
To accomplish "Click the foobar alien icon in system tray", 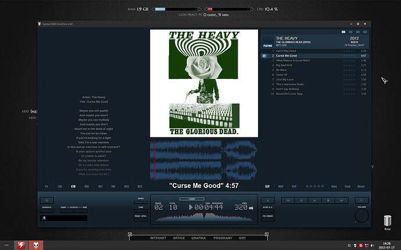I will [355, 245].
